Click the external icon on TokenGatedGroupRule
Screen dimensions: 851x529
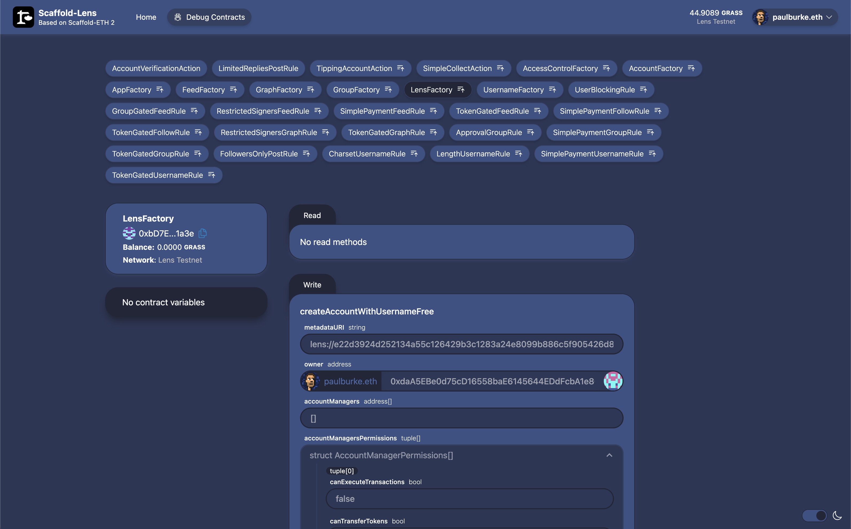[x=198, y=153]
